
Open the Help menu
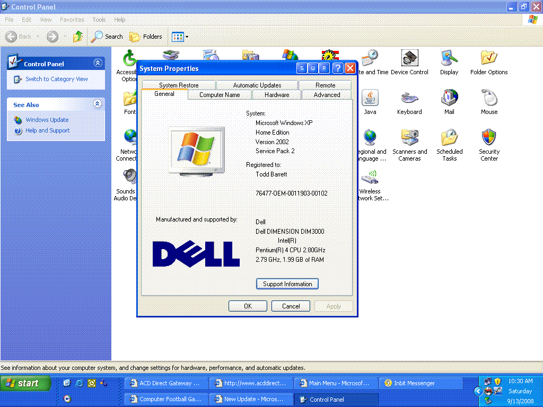(x=120, y=20)
